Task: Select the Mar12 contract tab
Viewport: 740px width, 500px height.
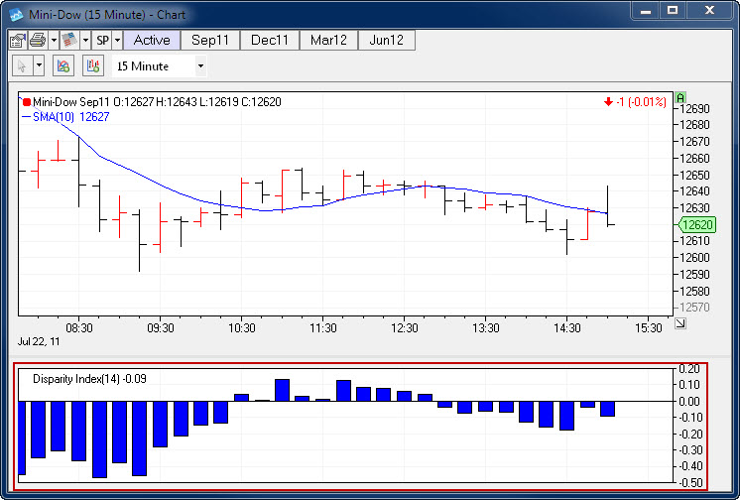Action: (x=327, y=41)
